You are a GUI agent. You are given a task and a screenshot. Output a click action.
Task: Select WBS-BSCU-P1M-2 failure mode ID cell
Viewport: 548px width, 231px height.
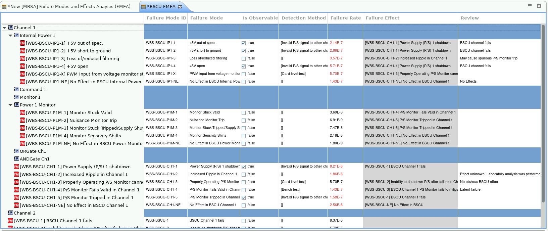166,120
